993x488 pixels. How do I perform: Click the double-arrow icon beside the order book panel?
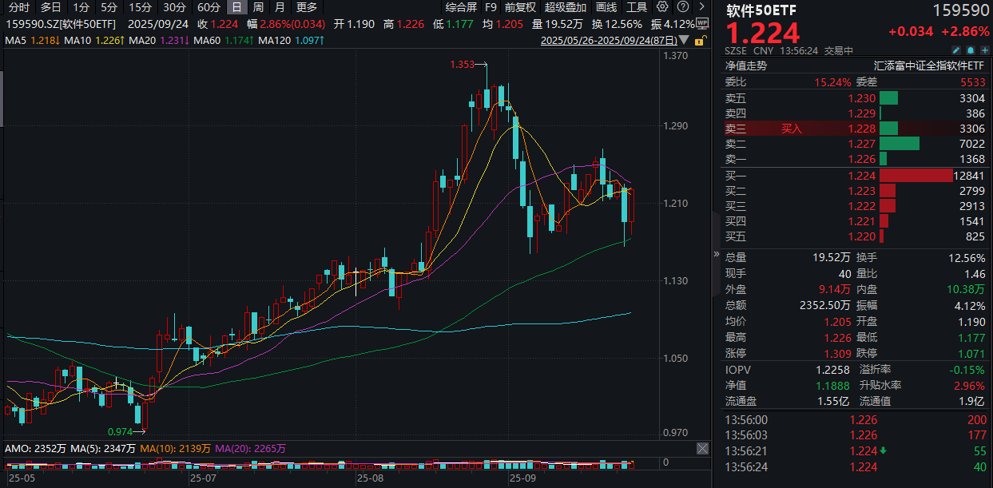pyautogui.click(x=717, y=254)
